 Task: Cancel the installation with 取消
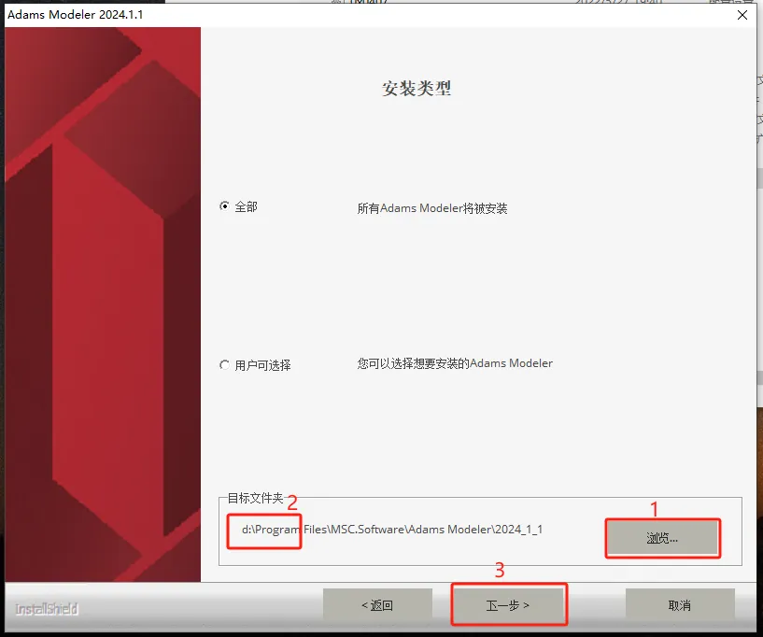point(680,605)
